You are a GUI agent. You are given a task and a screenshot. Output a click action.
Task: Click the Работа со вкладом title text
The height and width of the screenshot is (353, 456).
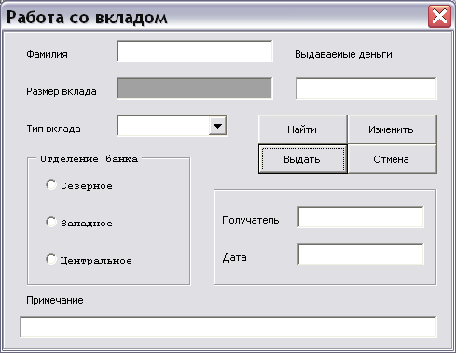pyautogui.click(x=87, y=17)
